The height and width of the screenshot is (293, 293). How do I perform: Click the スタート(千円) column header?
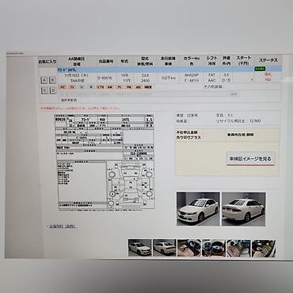pos(243,61)
